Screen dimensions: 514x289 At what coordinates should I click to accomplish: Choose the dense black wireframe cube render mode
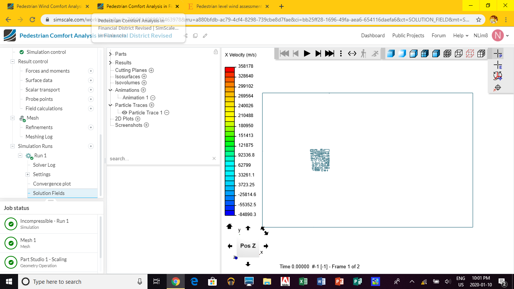[x=447, y=53]
